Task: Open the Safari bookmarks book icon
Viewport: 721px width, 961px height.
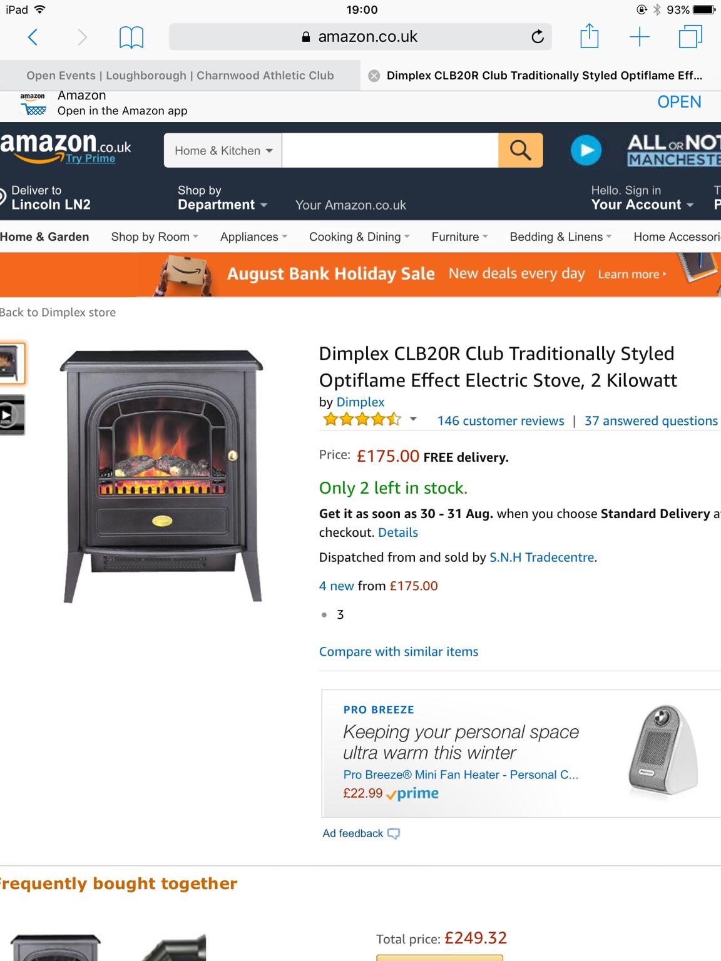Action: [131, 38]
